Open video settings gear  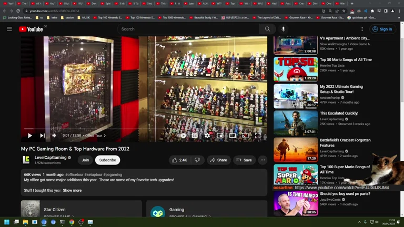(x=207, y=136)
